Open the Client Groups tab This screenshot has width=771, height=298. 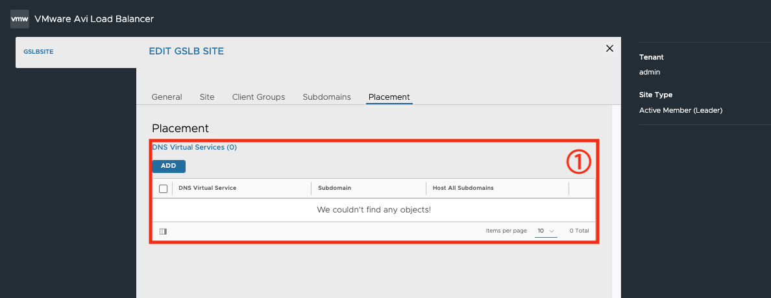pyautogui.click(x=259, y=97)
